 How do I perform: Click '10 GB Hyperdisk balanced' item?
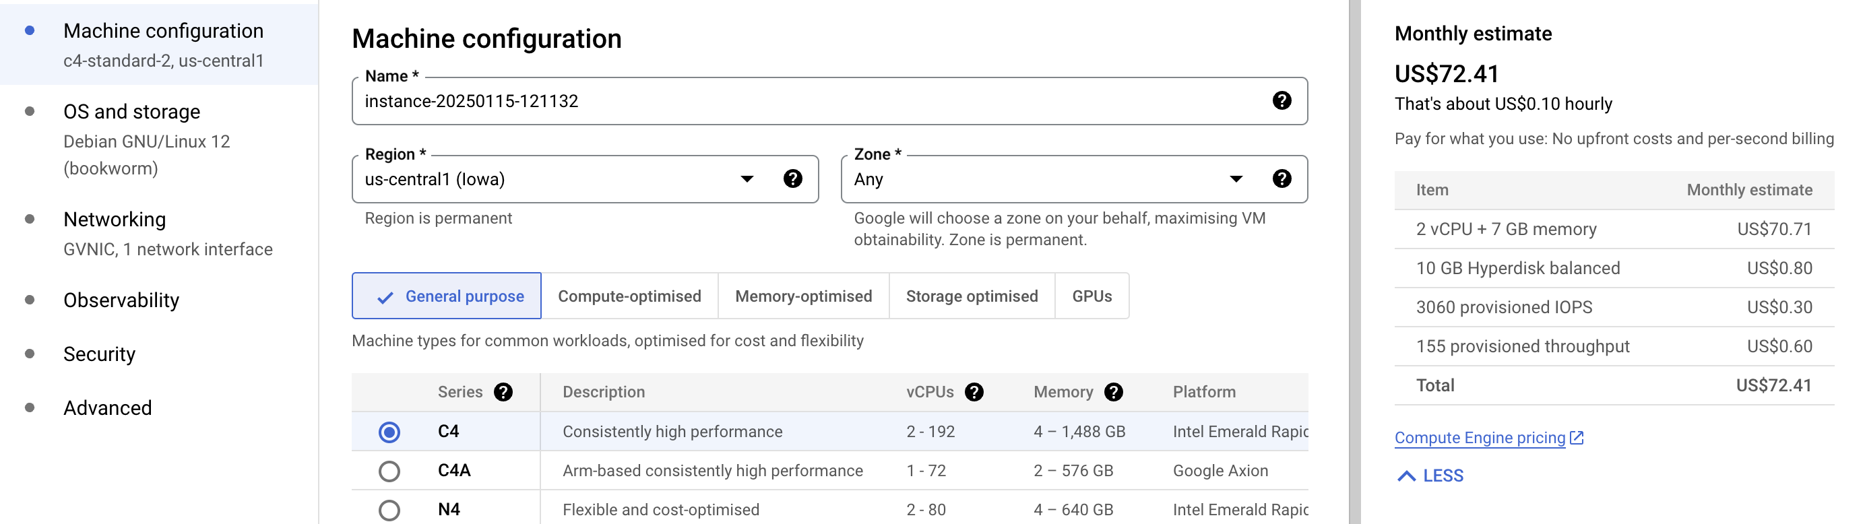pyautogui.click(x=1518, y=269)
